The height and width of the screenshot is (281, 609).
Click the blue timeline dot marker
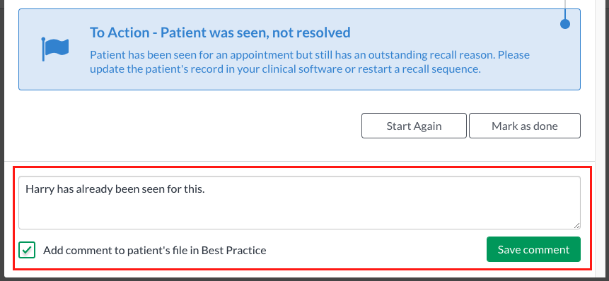pyautogui.click(x=565, y=24)
